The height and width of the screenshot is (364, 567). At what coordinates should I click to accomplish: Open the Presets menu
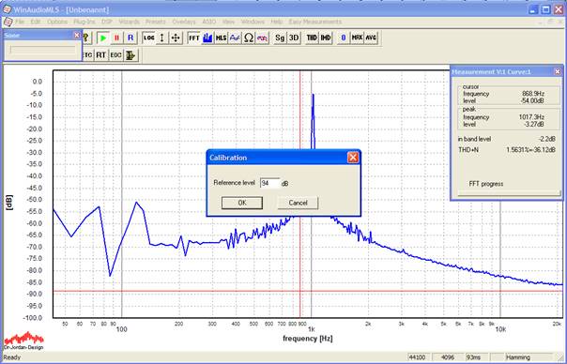coord(156,22)
